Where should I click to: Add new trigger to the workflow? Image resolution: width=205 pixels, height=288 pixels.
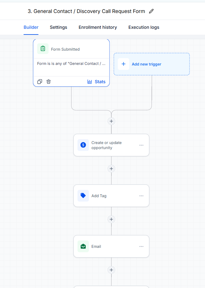(152, 64)
